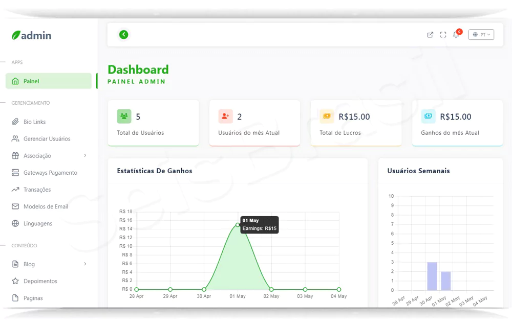Click the Dashboard page title

coord(138,69)
